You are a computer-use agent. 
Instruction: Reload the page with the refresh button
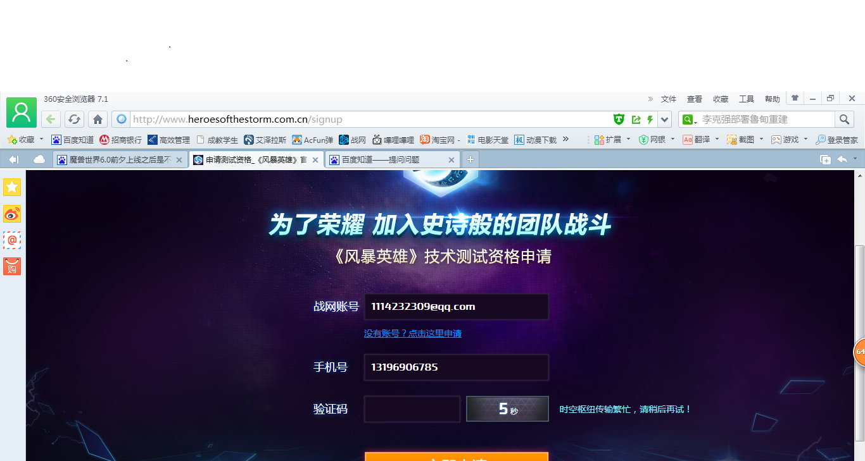pyautogui.click(x=74, y=120)
